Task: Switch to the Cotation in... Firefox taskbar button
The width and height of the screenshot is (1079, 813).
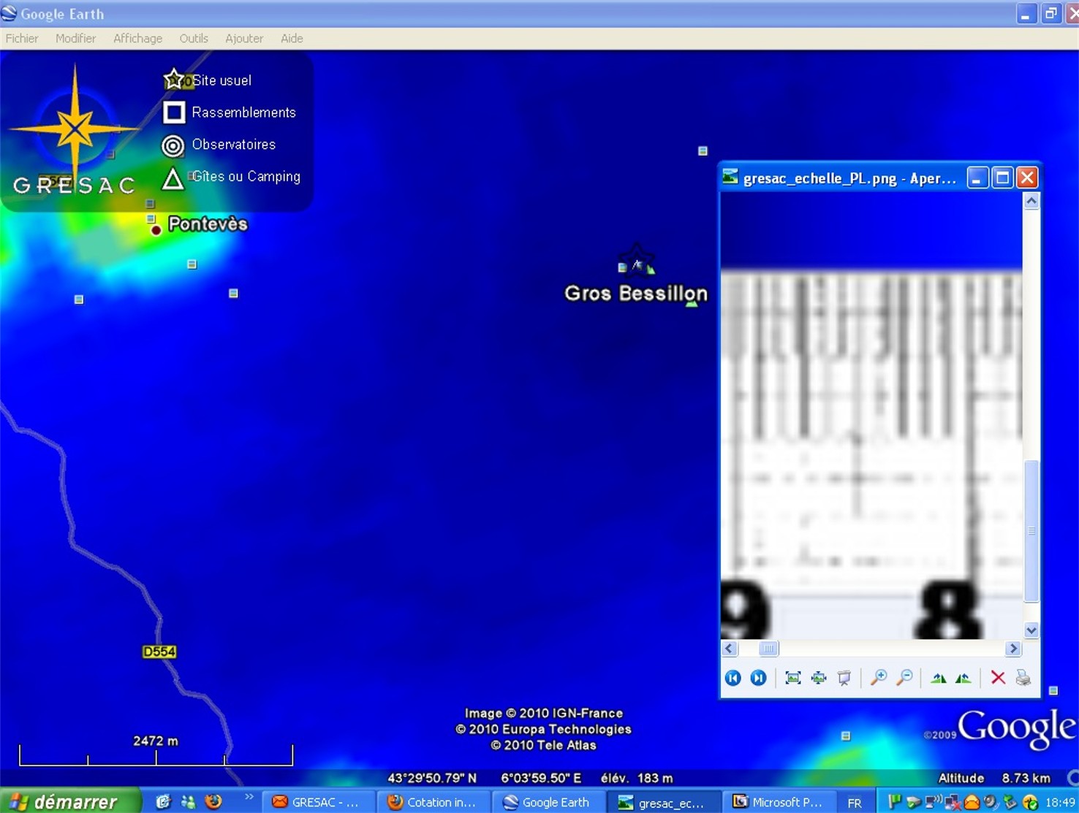Action: click(x=434, y=802)
